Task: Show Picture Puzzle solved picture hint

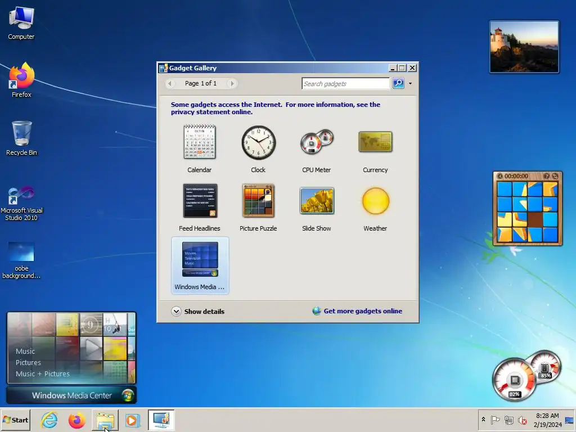Action: point(546,176)
